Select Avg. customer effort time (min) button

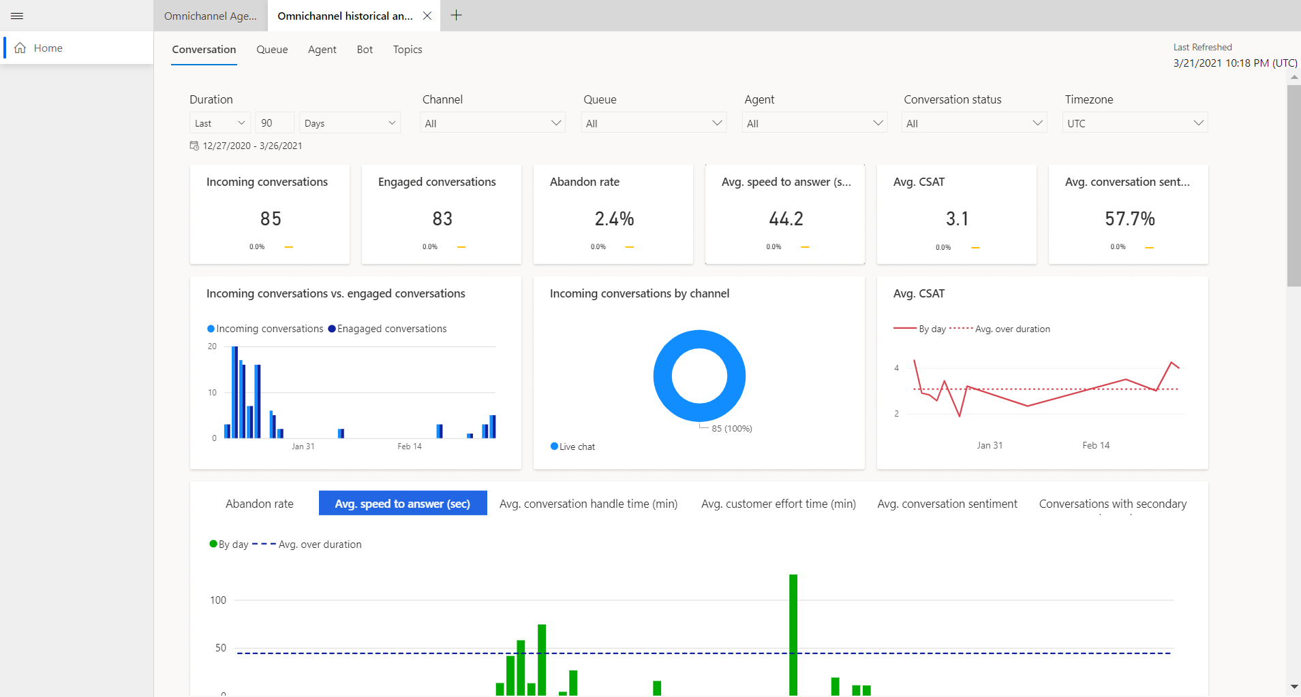pyautogui.click(x=778, y=503)
